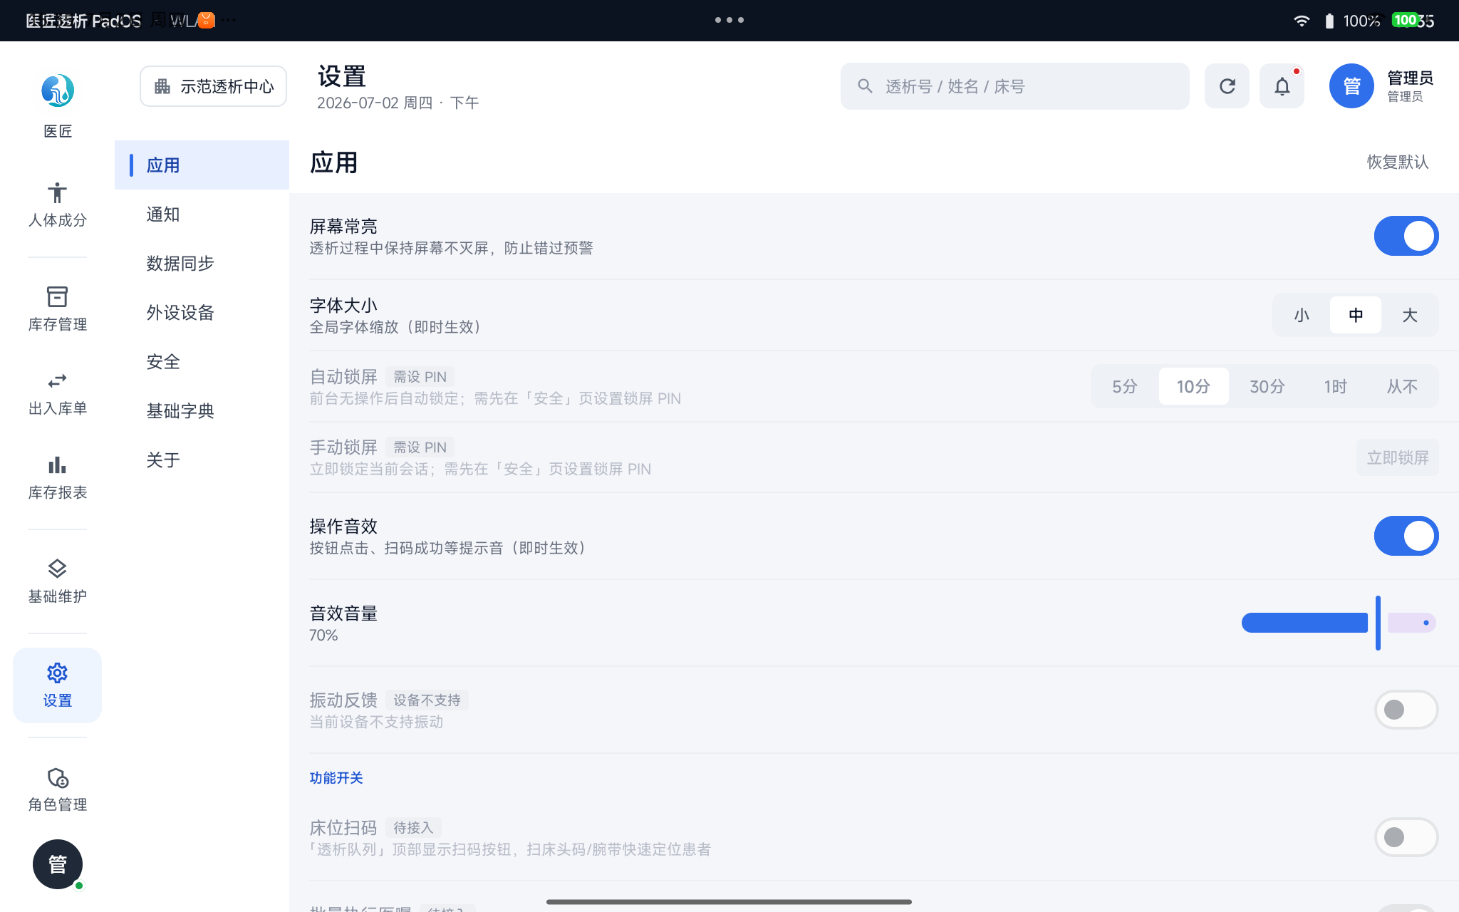This screenshot has width=1459, height=912.
Task: Set font size to 小
Action: pos(1302,315)
